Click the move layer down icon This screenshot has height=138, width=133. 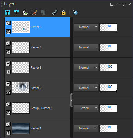16,12
